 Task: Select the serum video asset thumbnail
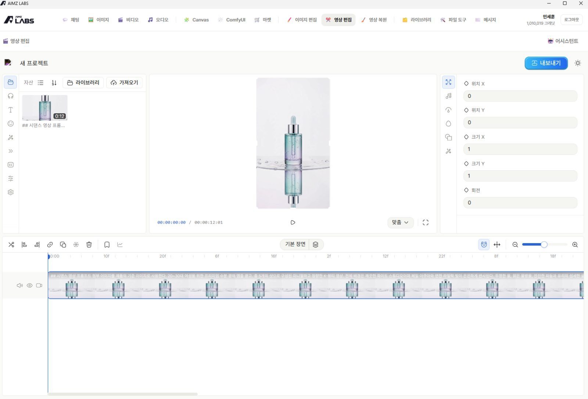[x=45, y=108]
